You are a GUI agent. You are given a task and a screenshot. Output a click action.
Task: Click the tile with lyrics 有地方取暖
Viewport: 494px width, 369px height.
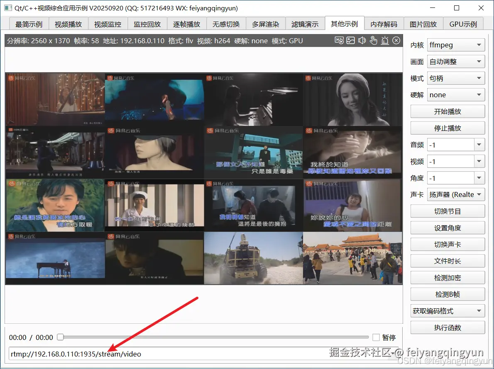click(x=56, y=205)
